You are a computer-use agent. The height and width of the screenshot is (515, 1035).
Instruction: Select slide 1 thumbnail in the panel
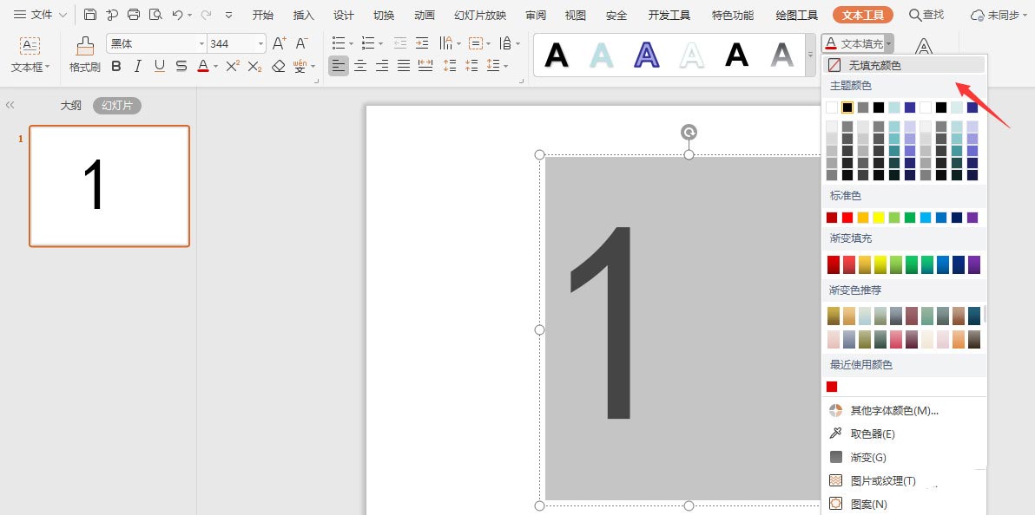click(x=109, y=186)
